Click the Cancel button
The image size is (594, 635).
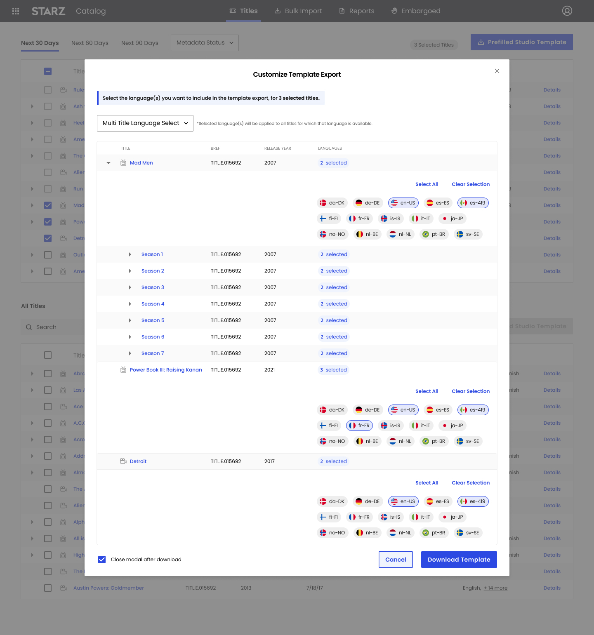[x=396, y=560]
